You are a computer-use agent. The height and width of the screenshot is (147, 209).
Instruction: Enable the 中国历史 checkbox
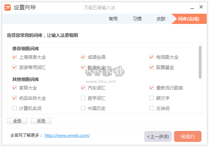coord(83,108)
